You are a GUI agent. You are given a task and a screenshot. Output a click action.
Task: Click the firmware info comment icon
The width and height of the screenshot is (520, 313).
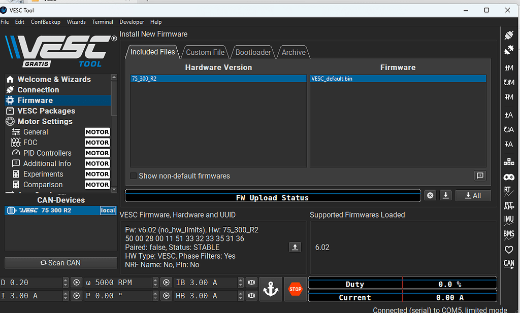pyautogui.click(x=480, y=176)
